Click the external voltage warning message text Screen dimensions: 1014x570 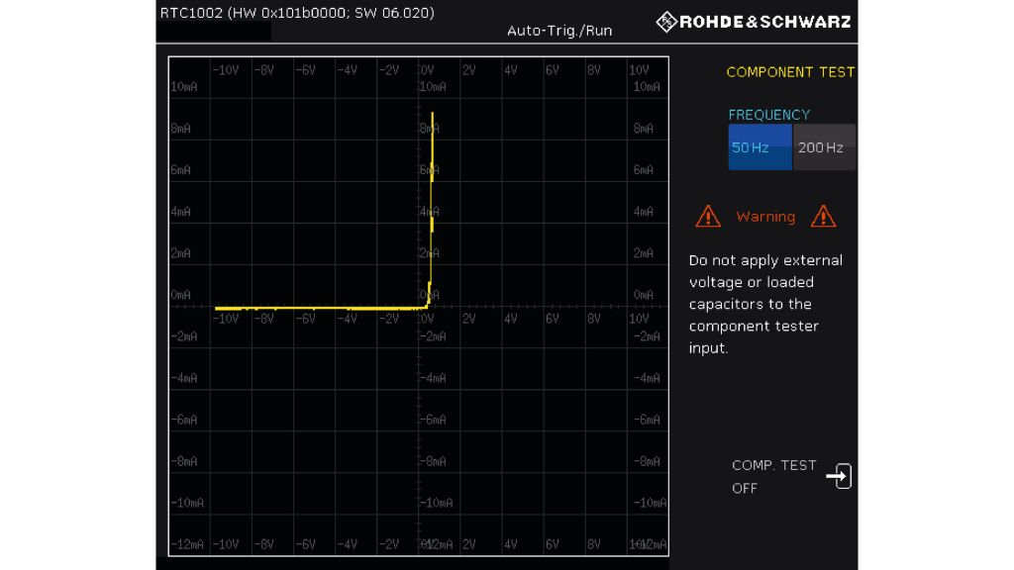click(x=765, y=304)
